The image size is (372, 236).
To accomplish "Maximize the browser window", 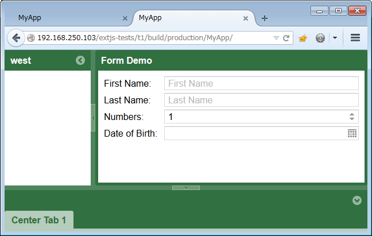I will tap(338, 11).
